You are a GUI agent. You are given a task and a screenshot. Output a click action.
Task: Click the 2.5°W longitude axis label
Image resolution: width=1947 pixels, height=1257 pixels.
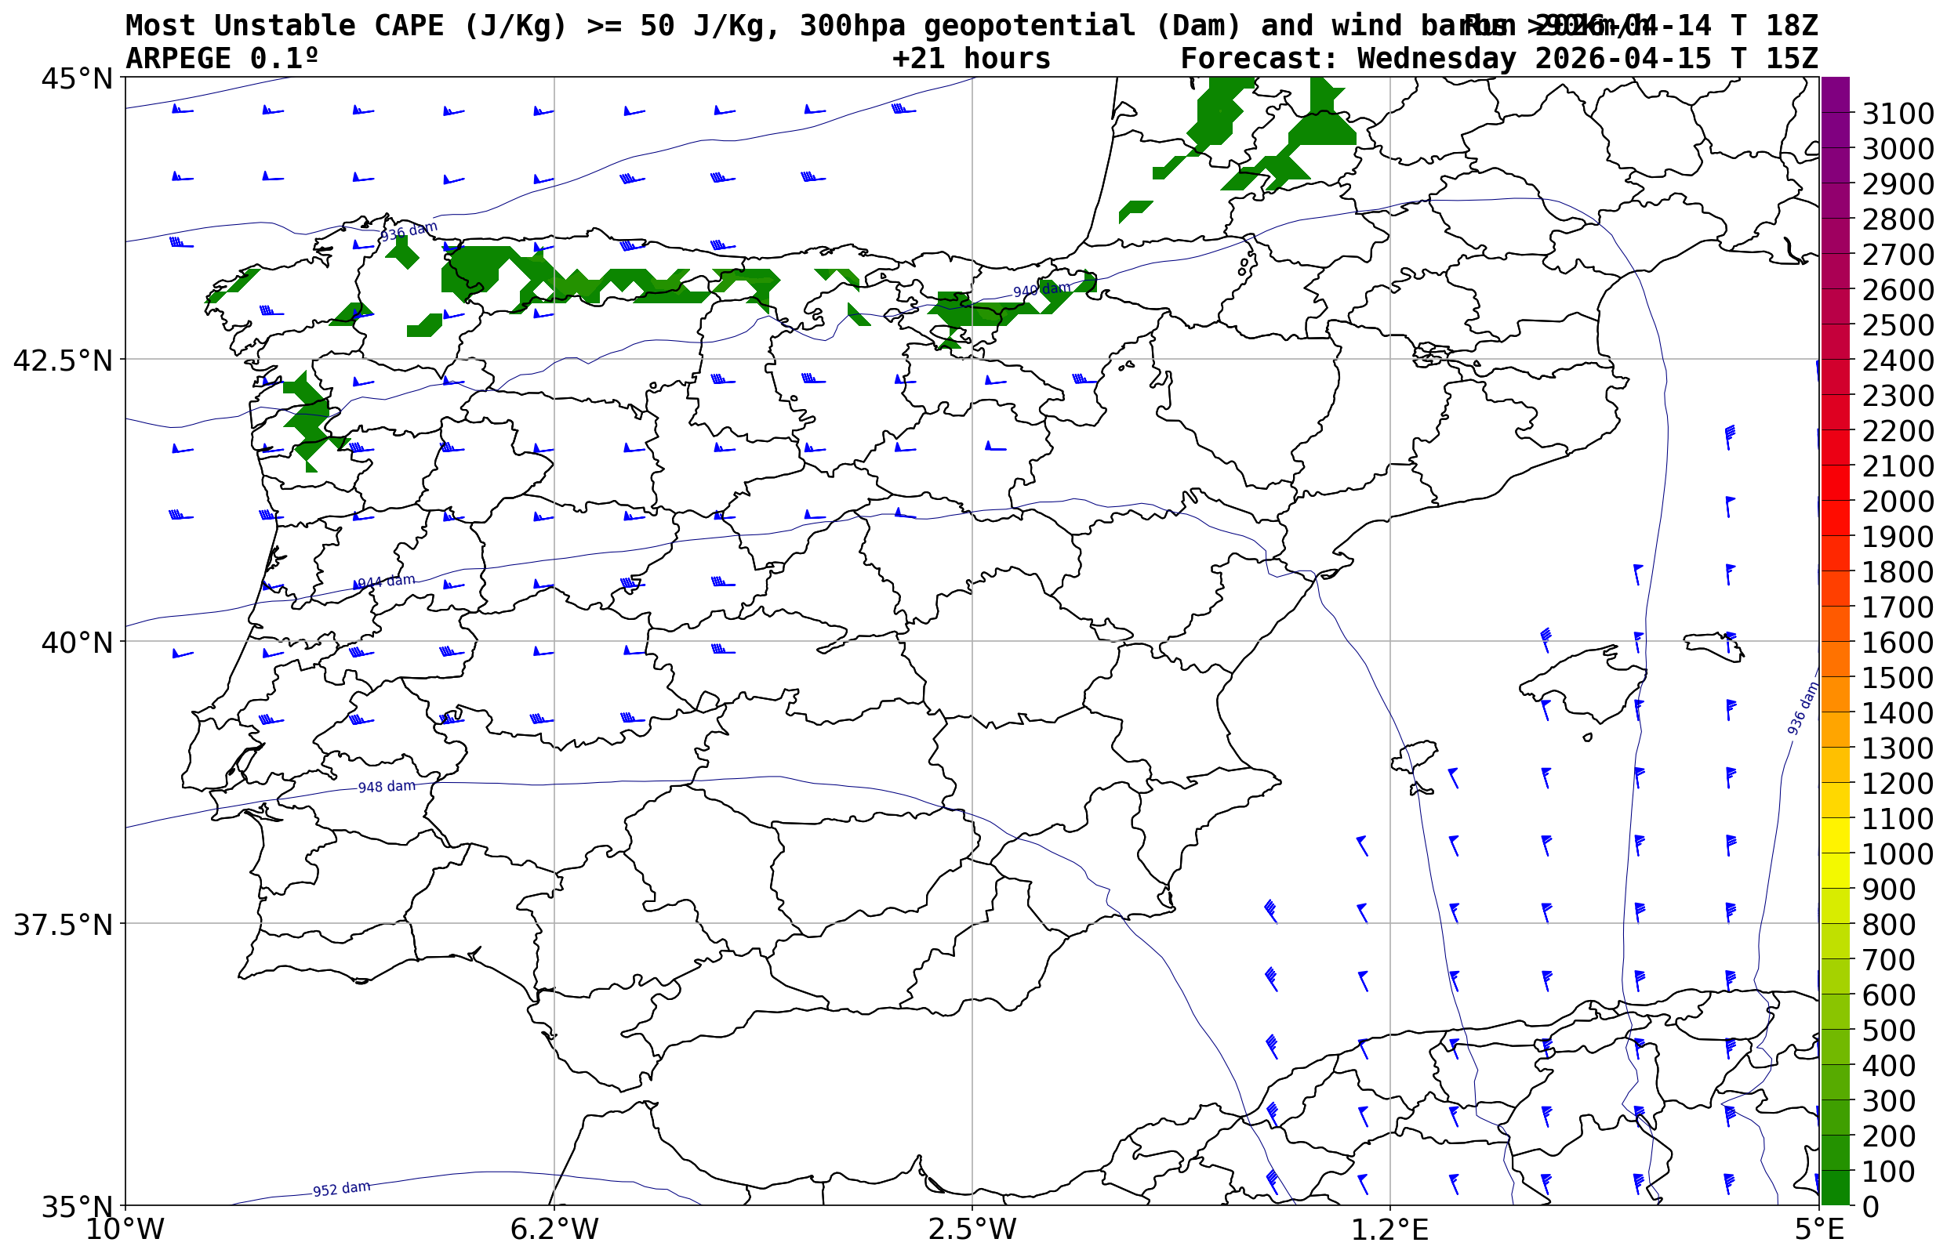(972, 1230)
